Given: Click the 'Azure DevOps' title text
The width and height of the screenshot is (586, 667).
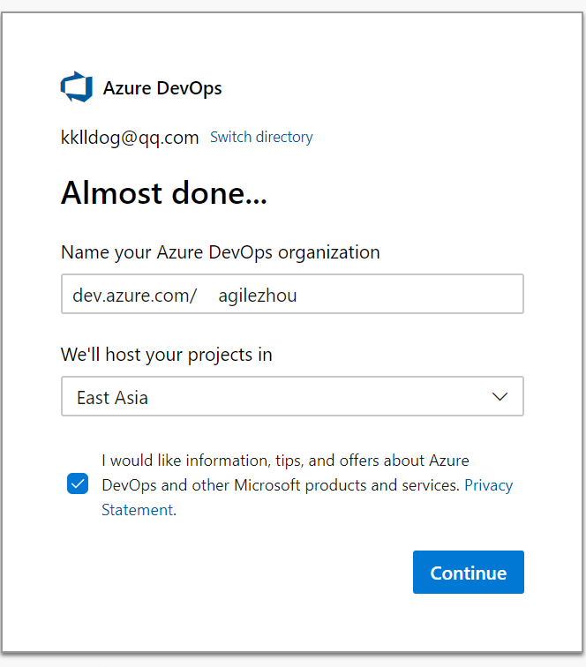Looking at the screenshot, I should click(162, 88).
